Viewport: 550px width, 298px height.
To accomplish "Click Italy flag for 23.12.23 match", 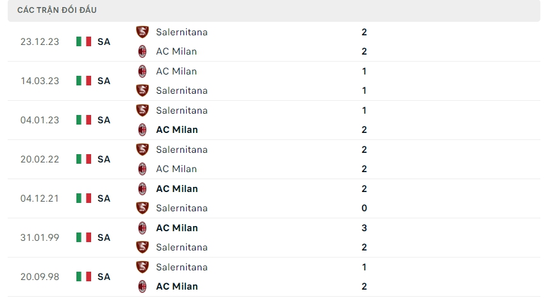I will click(83, 42).
